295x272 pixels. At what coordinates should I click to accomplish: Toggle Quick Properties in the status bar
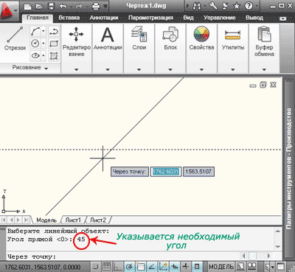197,266
